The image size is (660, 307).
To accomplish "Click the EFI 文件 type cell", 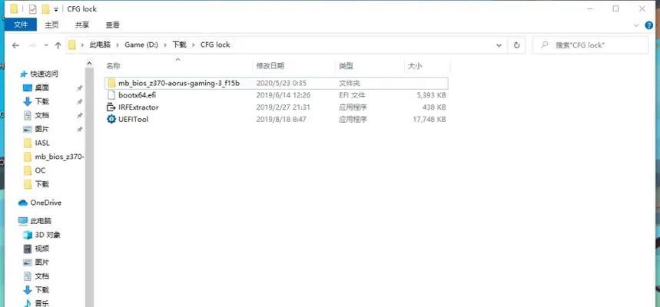I will [352, 95].
